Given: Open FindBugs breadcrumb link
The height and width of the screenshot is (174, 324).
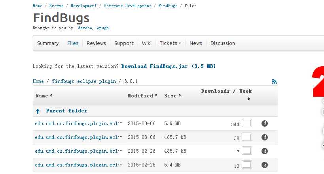Looking at the screenshot, I should coord(168,6).
